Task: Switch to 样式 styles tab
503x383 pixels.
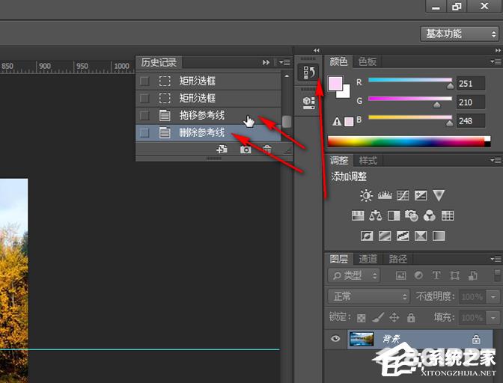Action: pos(368,160)
